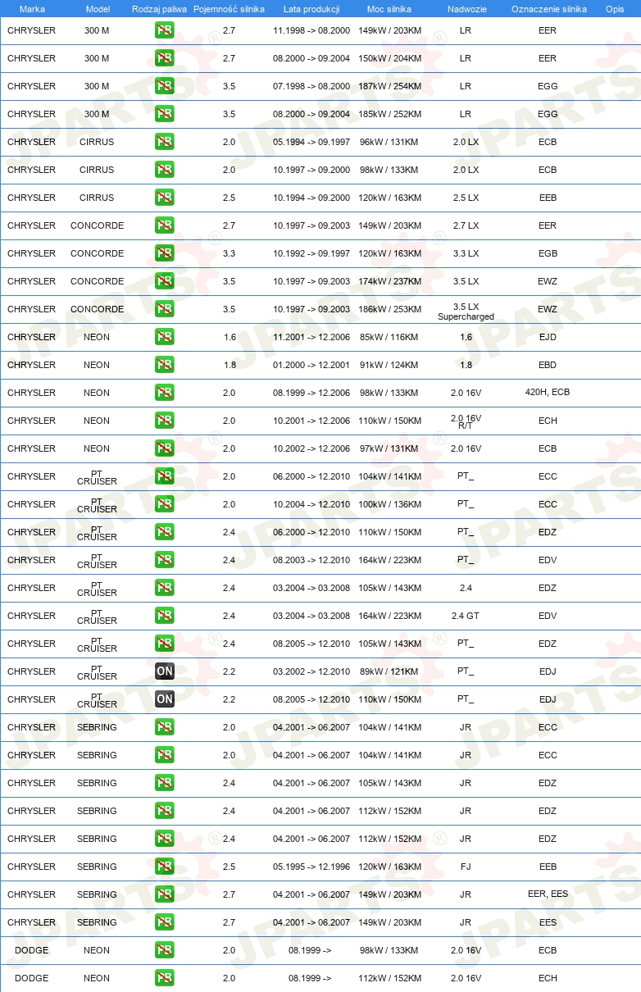Click the Nadwozie column header
641x992 pixels.
(x=466, y=9)
